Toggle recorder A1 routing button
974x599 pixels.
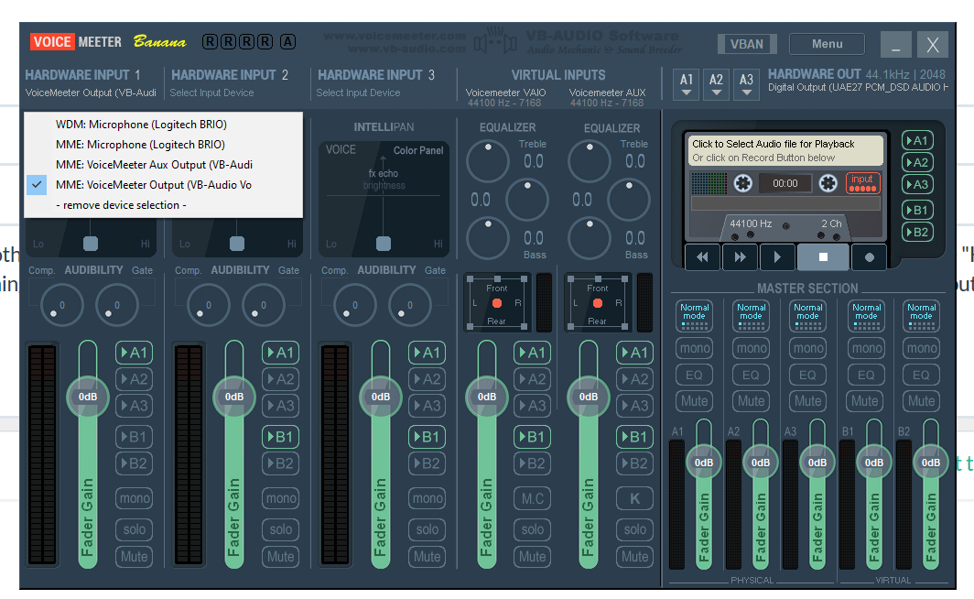click(x=917, y=140)
